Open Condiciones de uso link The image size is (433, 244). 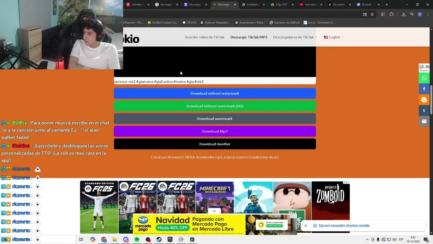pos(264,157)
